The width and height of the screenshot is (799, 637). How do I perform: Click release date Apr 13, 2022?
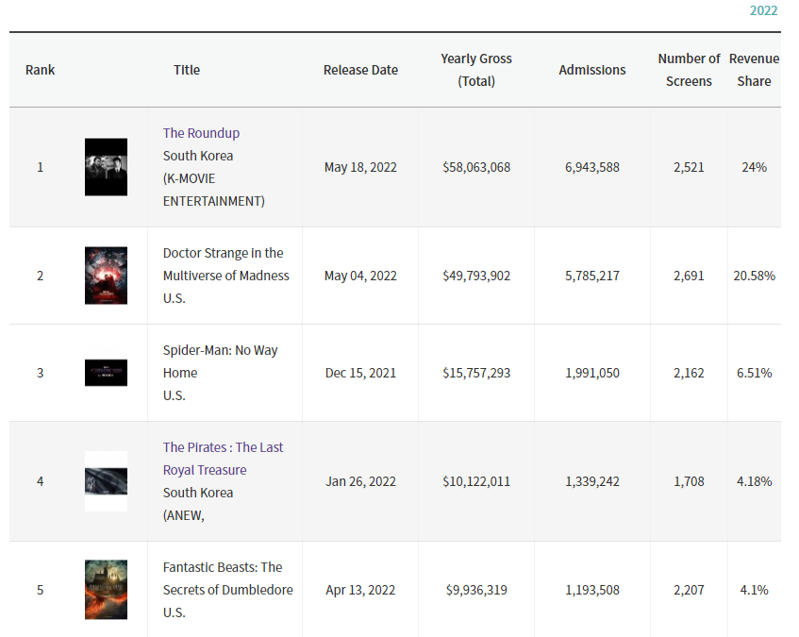[360, 590]
